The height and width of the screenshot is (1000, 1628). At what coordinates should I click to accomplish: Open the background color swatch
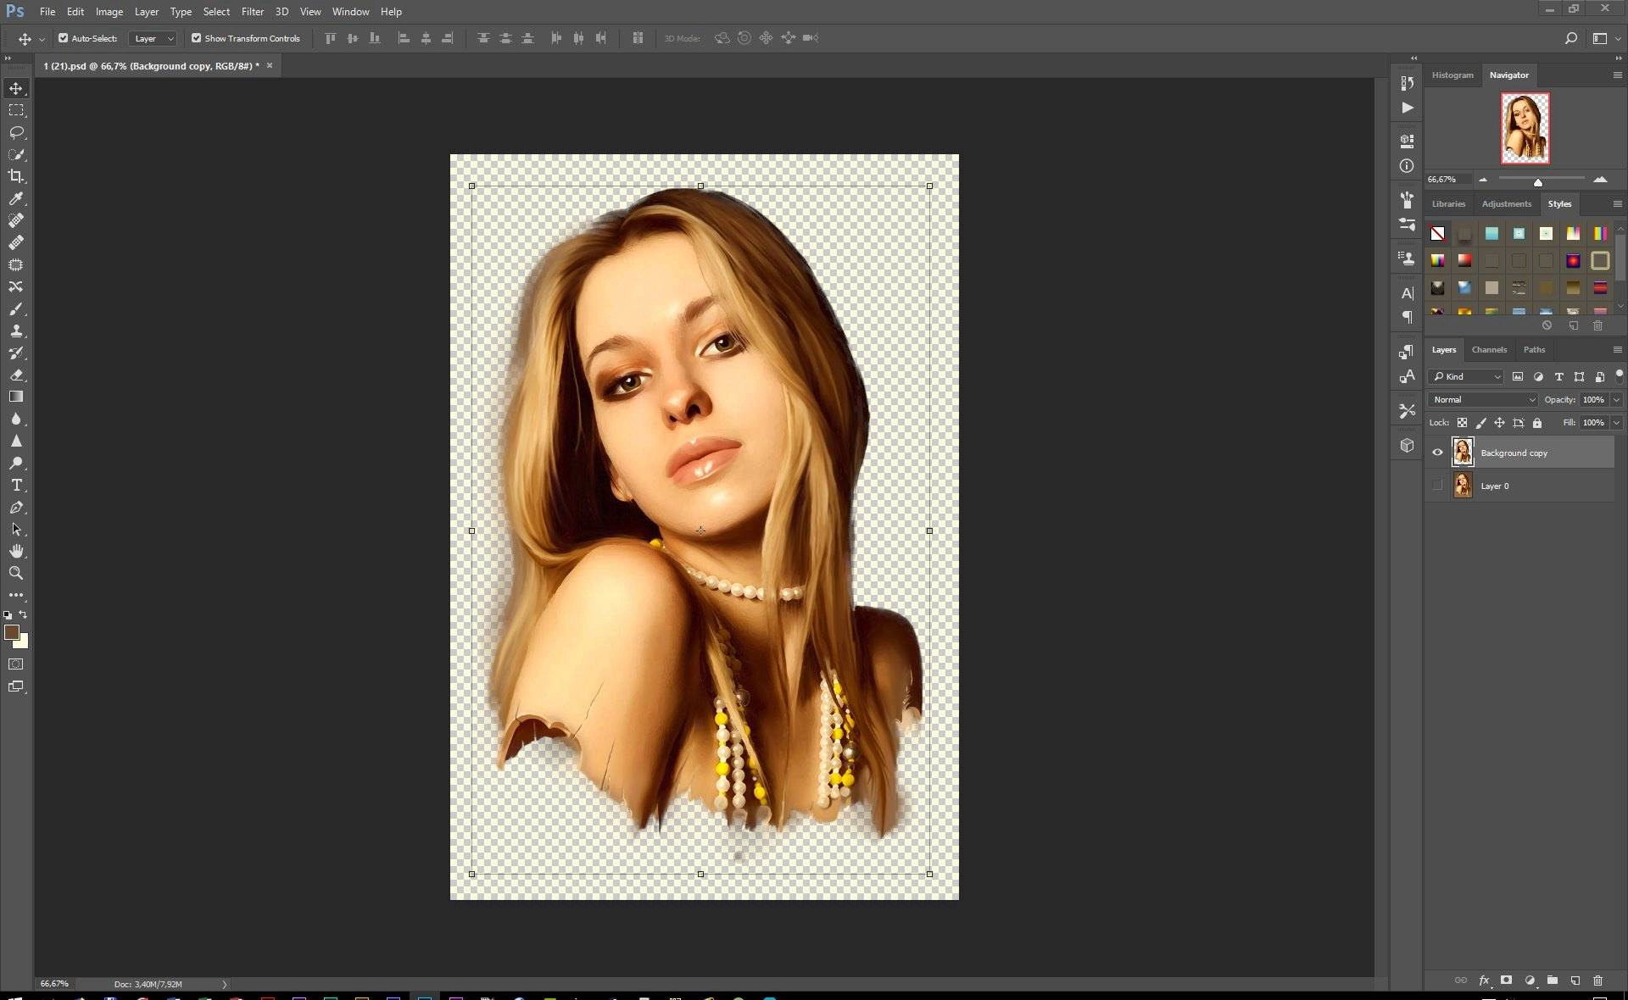tap(23, 643)
